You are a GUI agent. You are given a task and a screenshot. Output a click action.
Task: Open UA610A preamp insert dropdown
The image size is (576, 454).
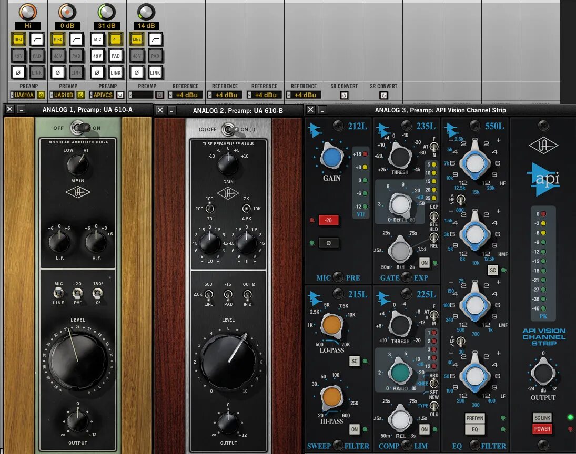click(23, 95)
